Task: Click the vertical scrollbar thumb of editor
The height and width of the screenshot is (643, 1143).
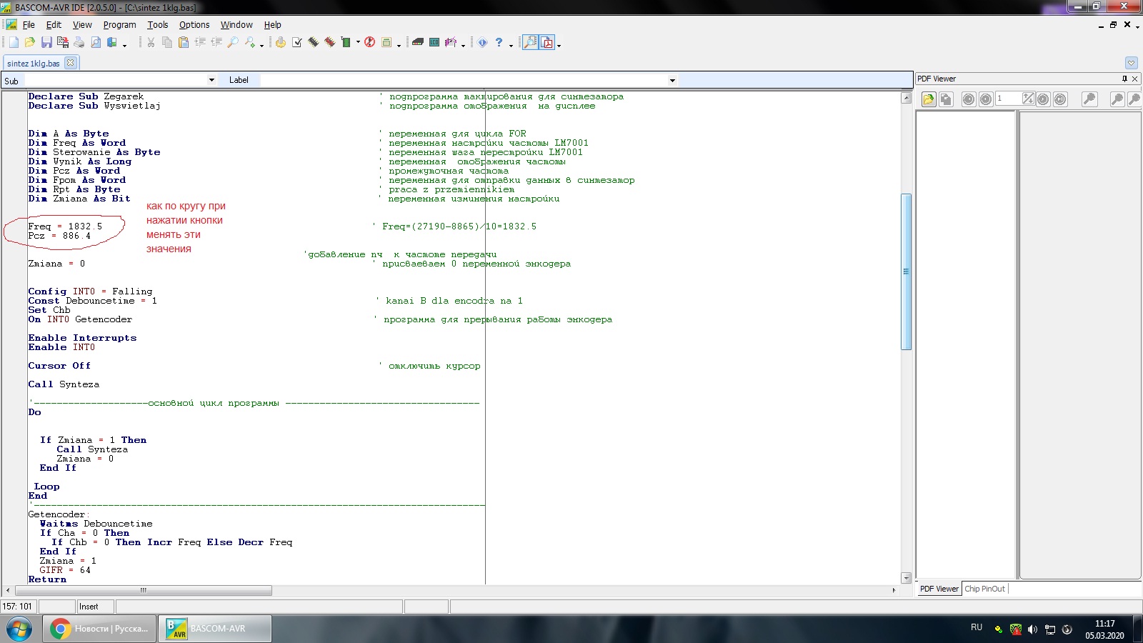Action: tap(906, 271)
